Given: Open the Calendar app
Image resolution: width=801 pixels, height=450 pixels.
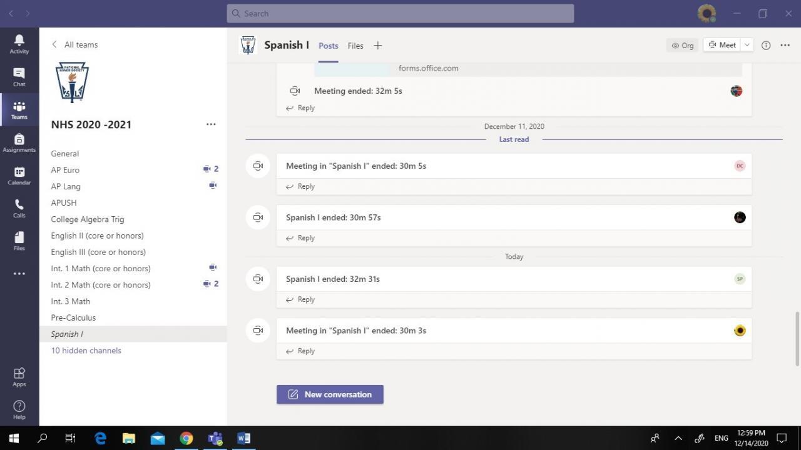Looking at the screenshot, I should [x=19, y=176].
